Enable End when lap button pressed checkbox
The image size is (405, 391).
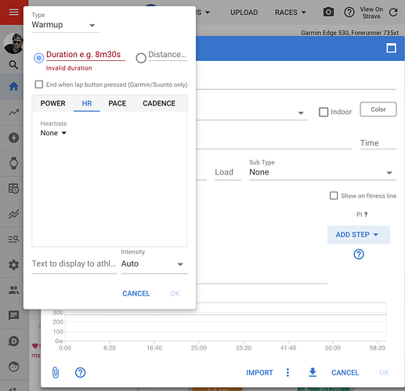39,84
